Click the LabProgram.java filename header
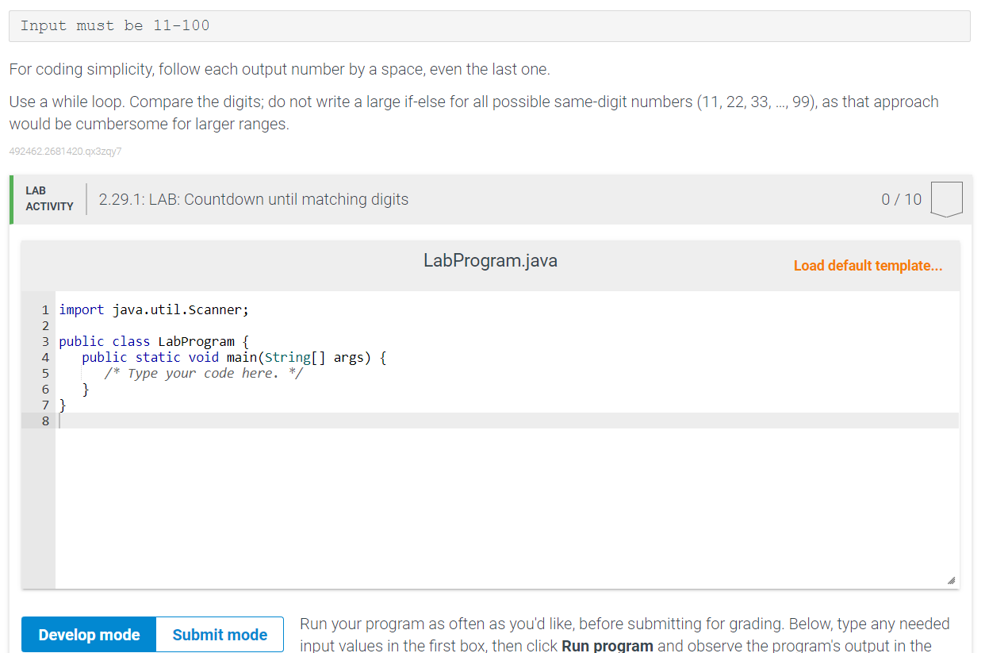Screen dimensions: 985x653 tap(490, 260)
